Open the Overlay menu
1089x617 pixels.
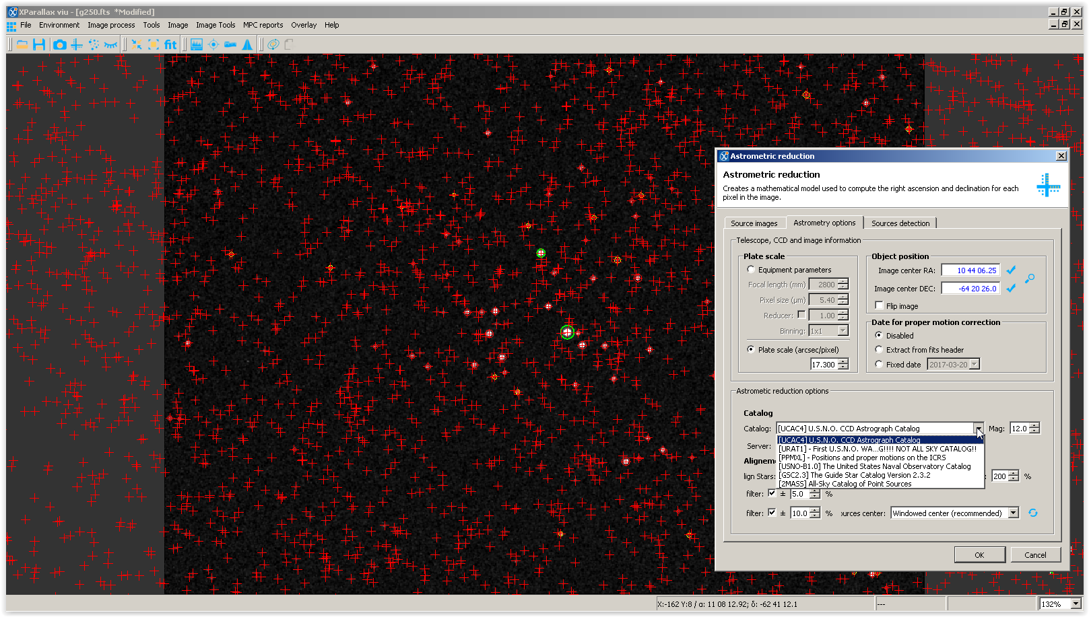pos(304,25)
